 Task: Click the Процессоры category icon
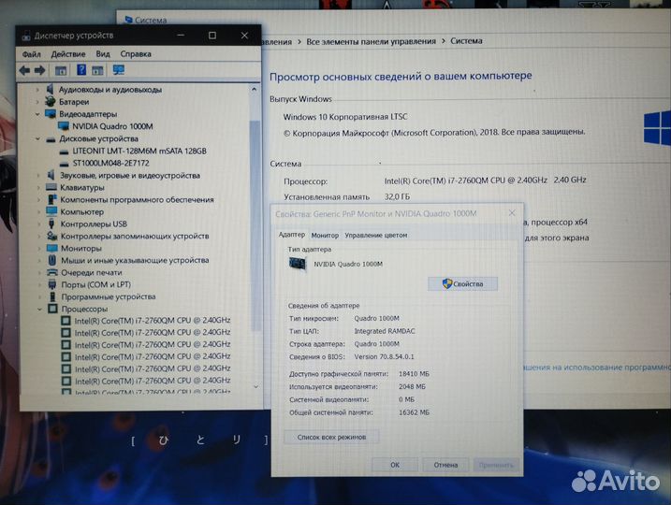(52, 309)
